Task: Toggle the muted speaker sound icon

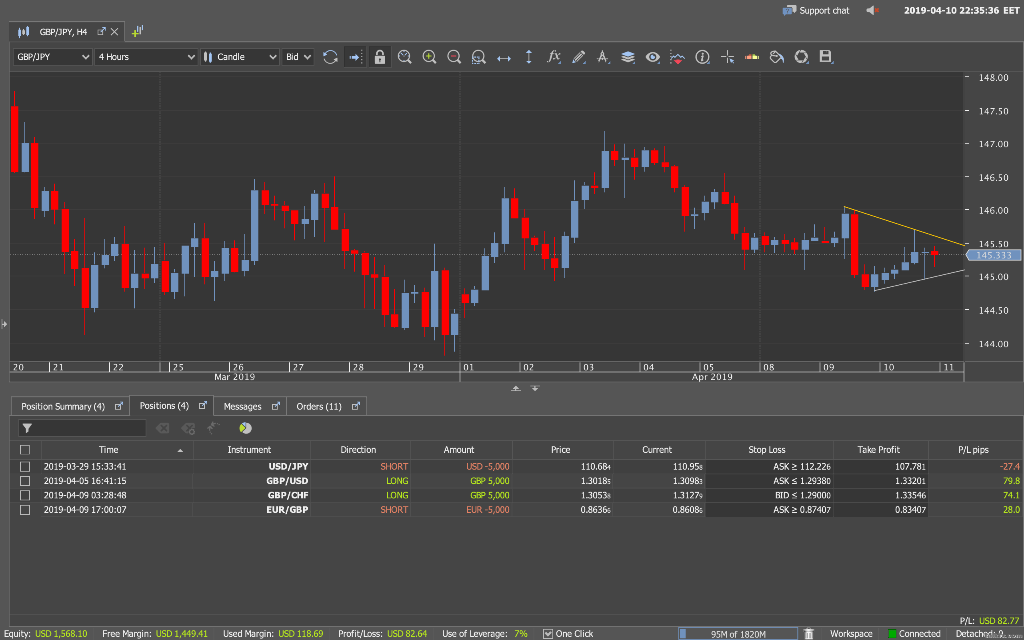Action: click(872, 10)
